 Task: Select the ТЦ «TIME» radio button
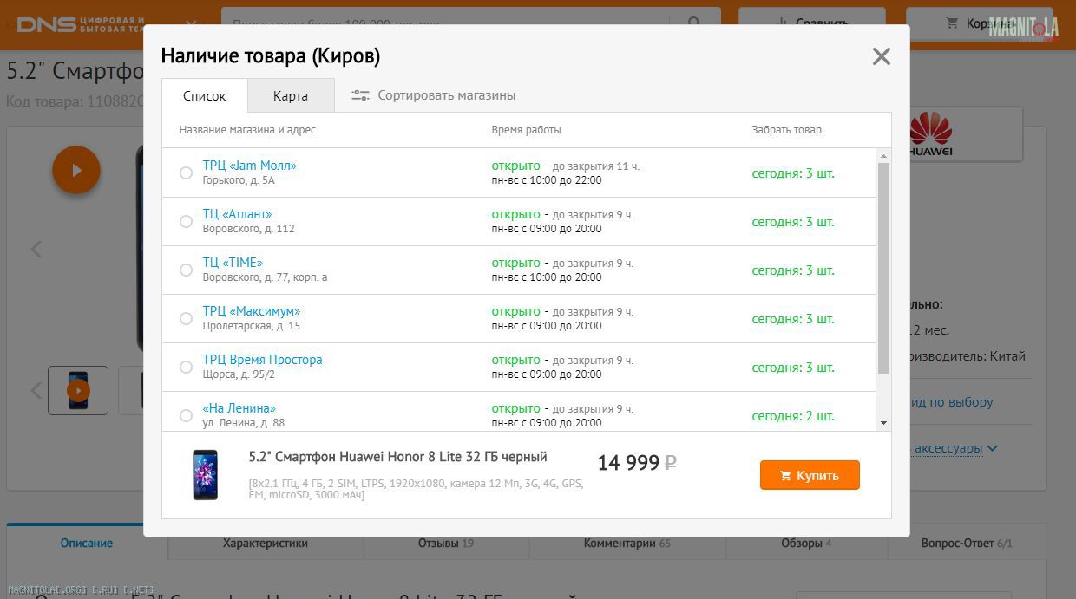tap(186, 270)
